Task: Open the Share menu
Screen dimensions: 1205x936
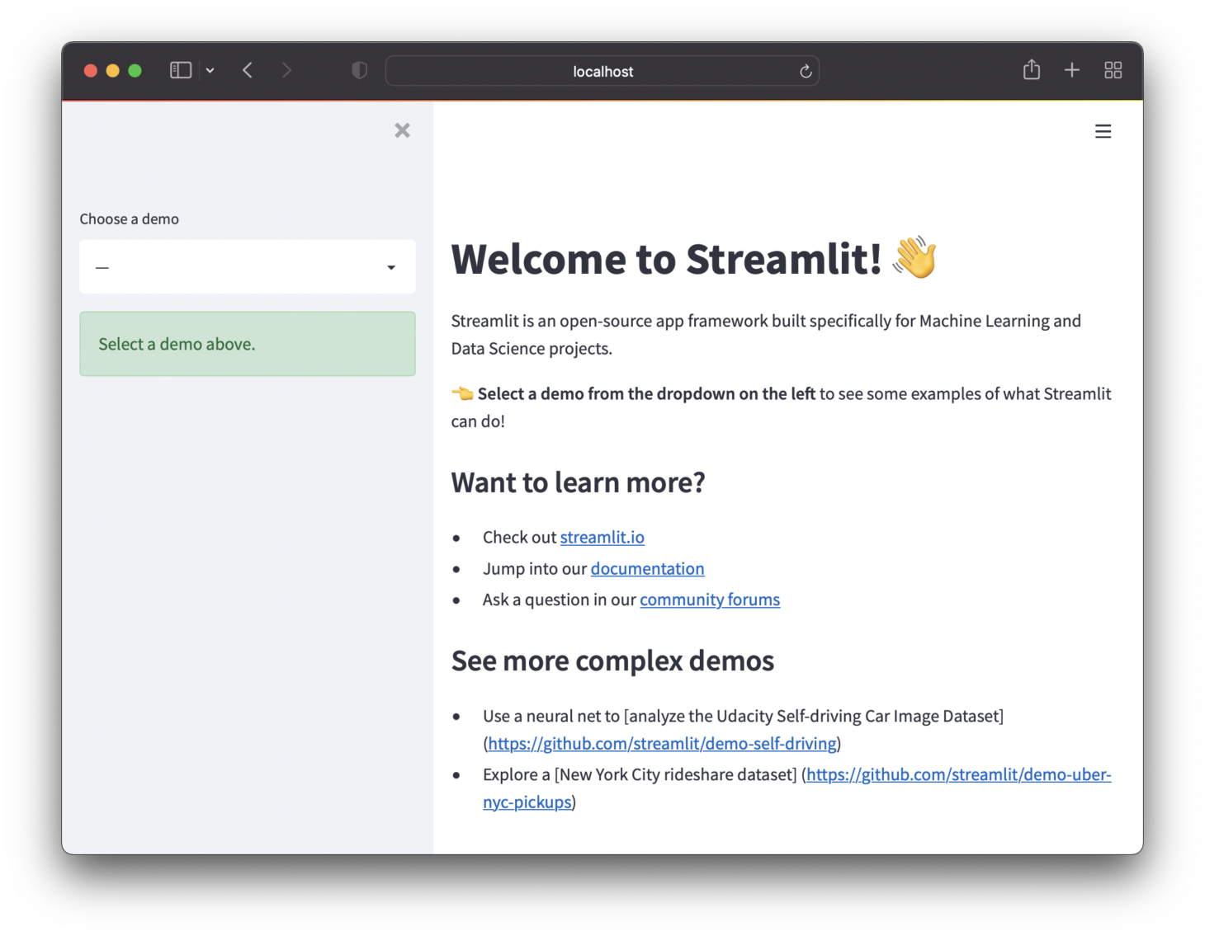Action: 1030,70
